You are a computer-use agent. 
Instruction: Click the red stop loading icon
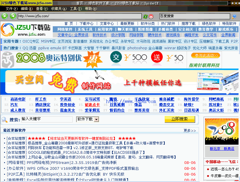tap(151, 16)
